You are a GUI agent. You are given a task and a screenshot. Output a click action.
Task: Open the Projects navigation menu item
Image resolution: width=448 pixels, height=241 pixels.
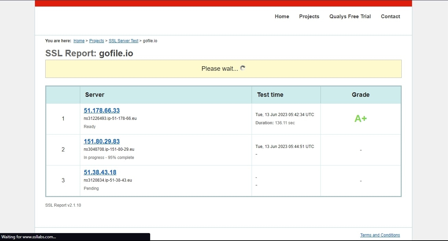tap(309, 16)
